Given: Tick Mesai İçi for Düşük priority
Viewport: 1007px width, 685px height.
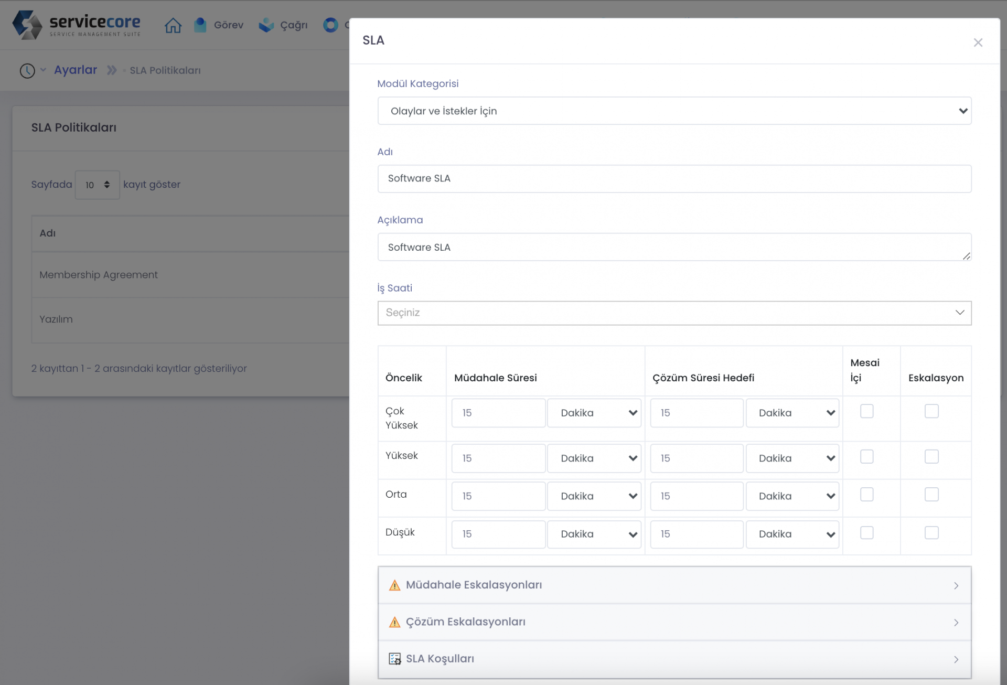Looking at the screenshot, I should tap(866, 533).
